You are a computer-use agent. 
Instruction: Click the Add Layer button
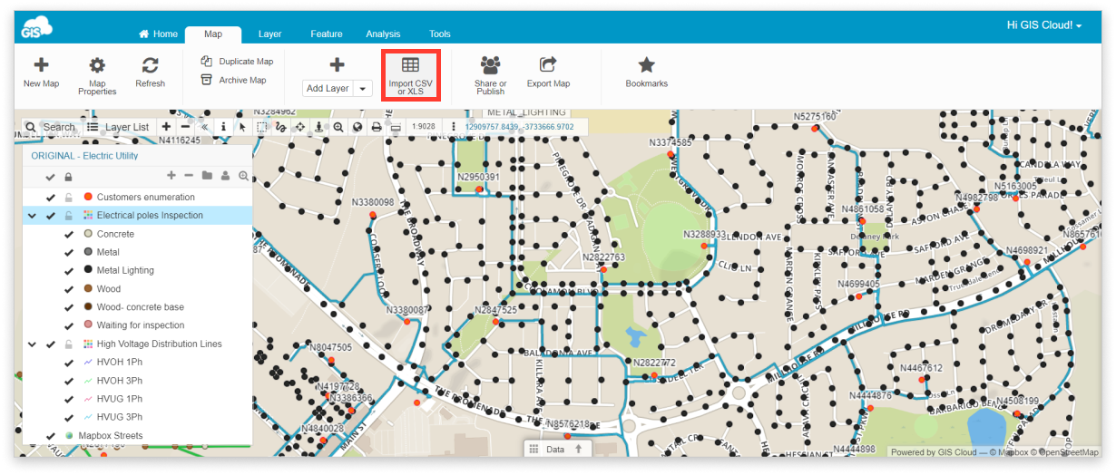(x=328, y=89)
